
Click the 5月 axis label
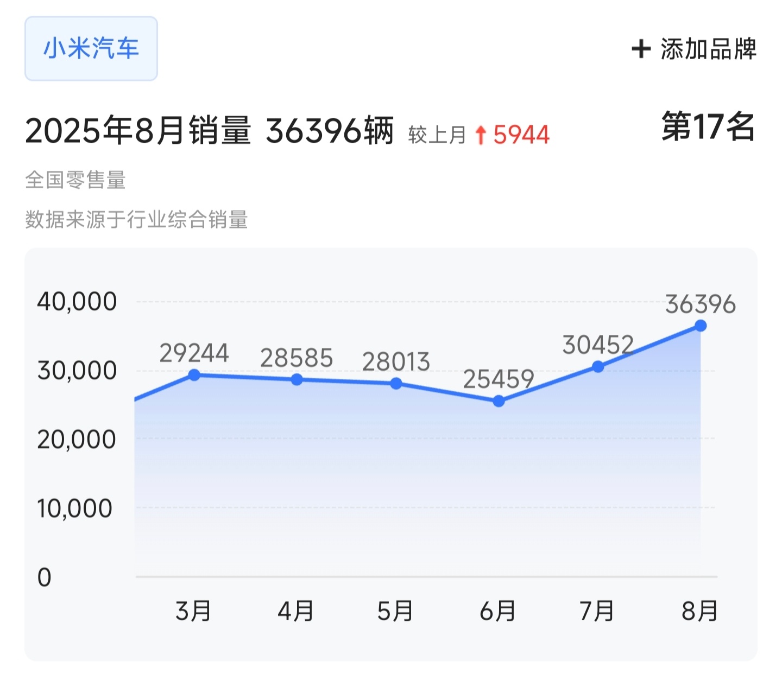pos(395,611)
